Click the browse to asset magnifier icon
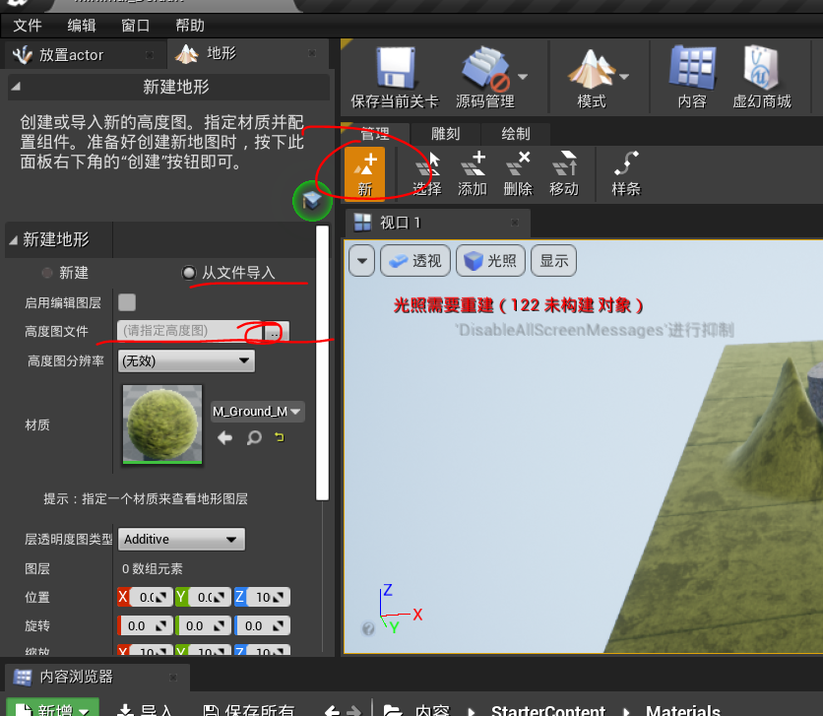The image size is (823, 716). [x=254, y=438]
